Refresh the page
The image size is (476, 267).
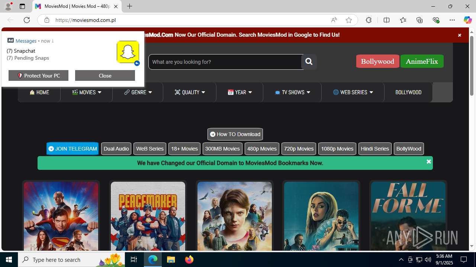[x=27, y=20]
